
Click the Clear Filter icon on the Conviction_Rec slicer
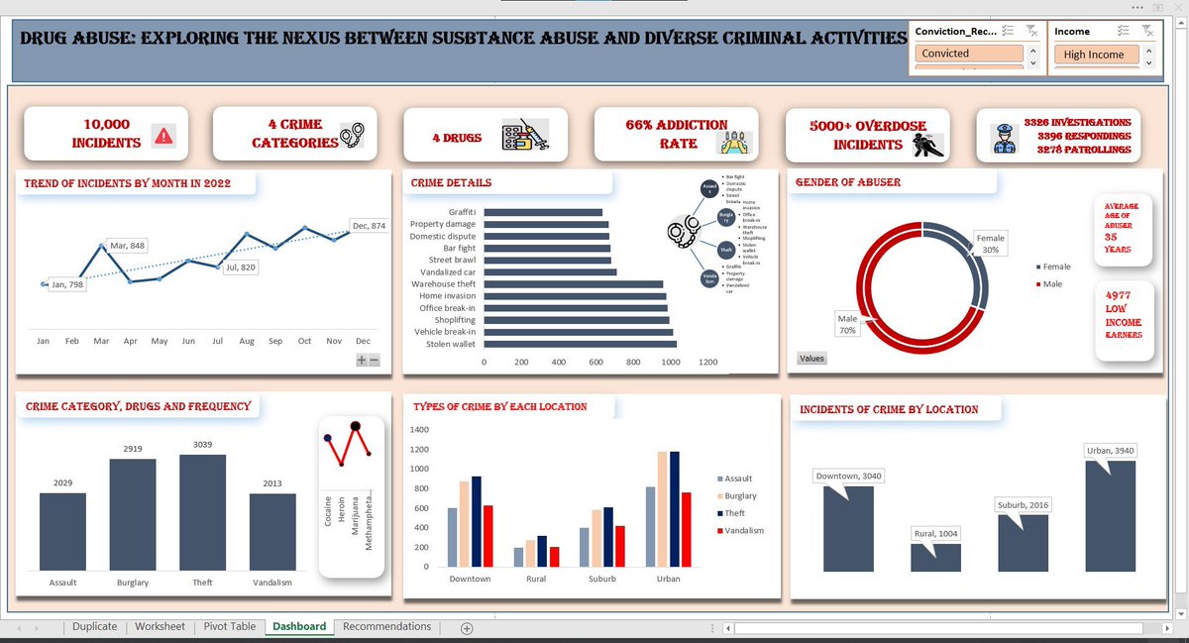pos(1034,32)
